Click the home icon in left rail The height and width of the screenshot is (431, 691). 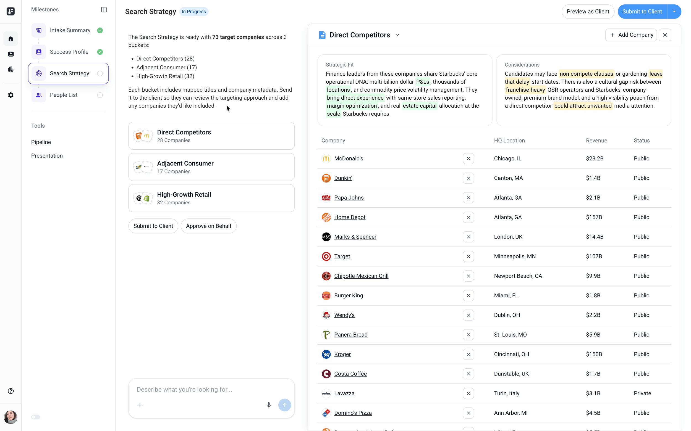click(11, 39)
